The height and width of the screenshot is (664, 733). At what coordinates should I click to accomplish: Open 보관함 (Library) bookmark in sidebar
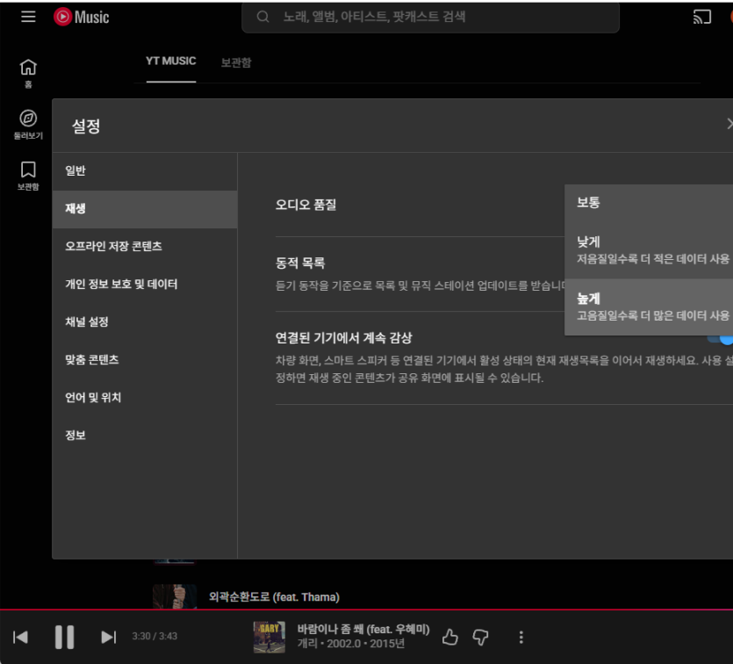pyautogui.click(x=28, y=176)
